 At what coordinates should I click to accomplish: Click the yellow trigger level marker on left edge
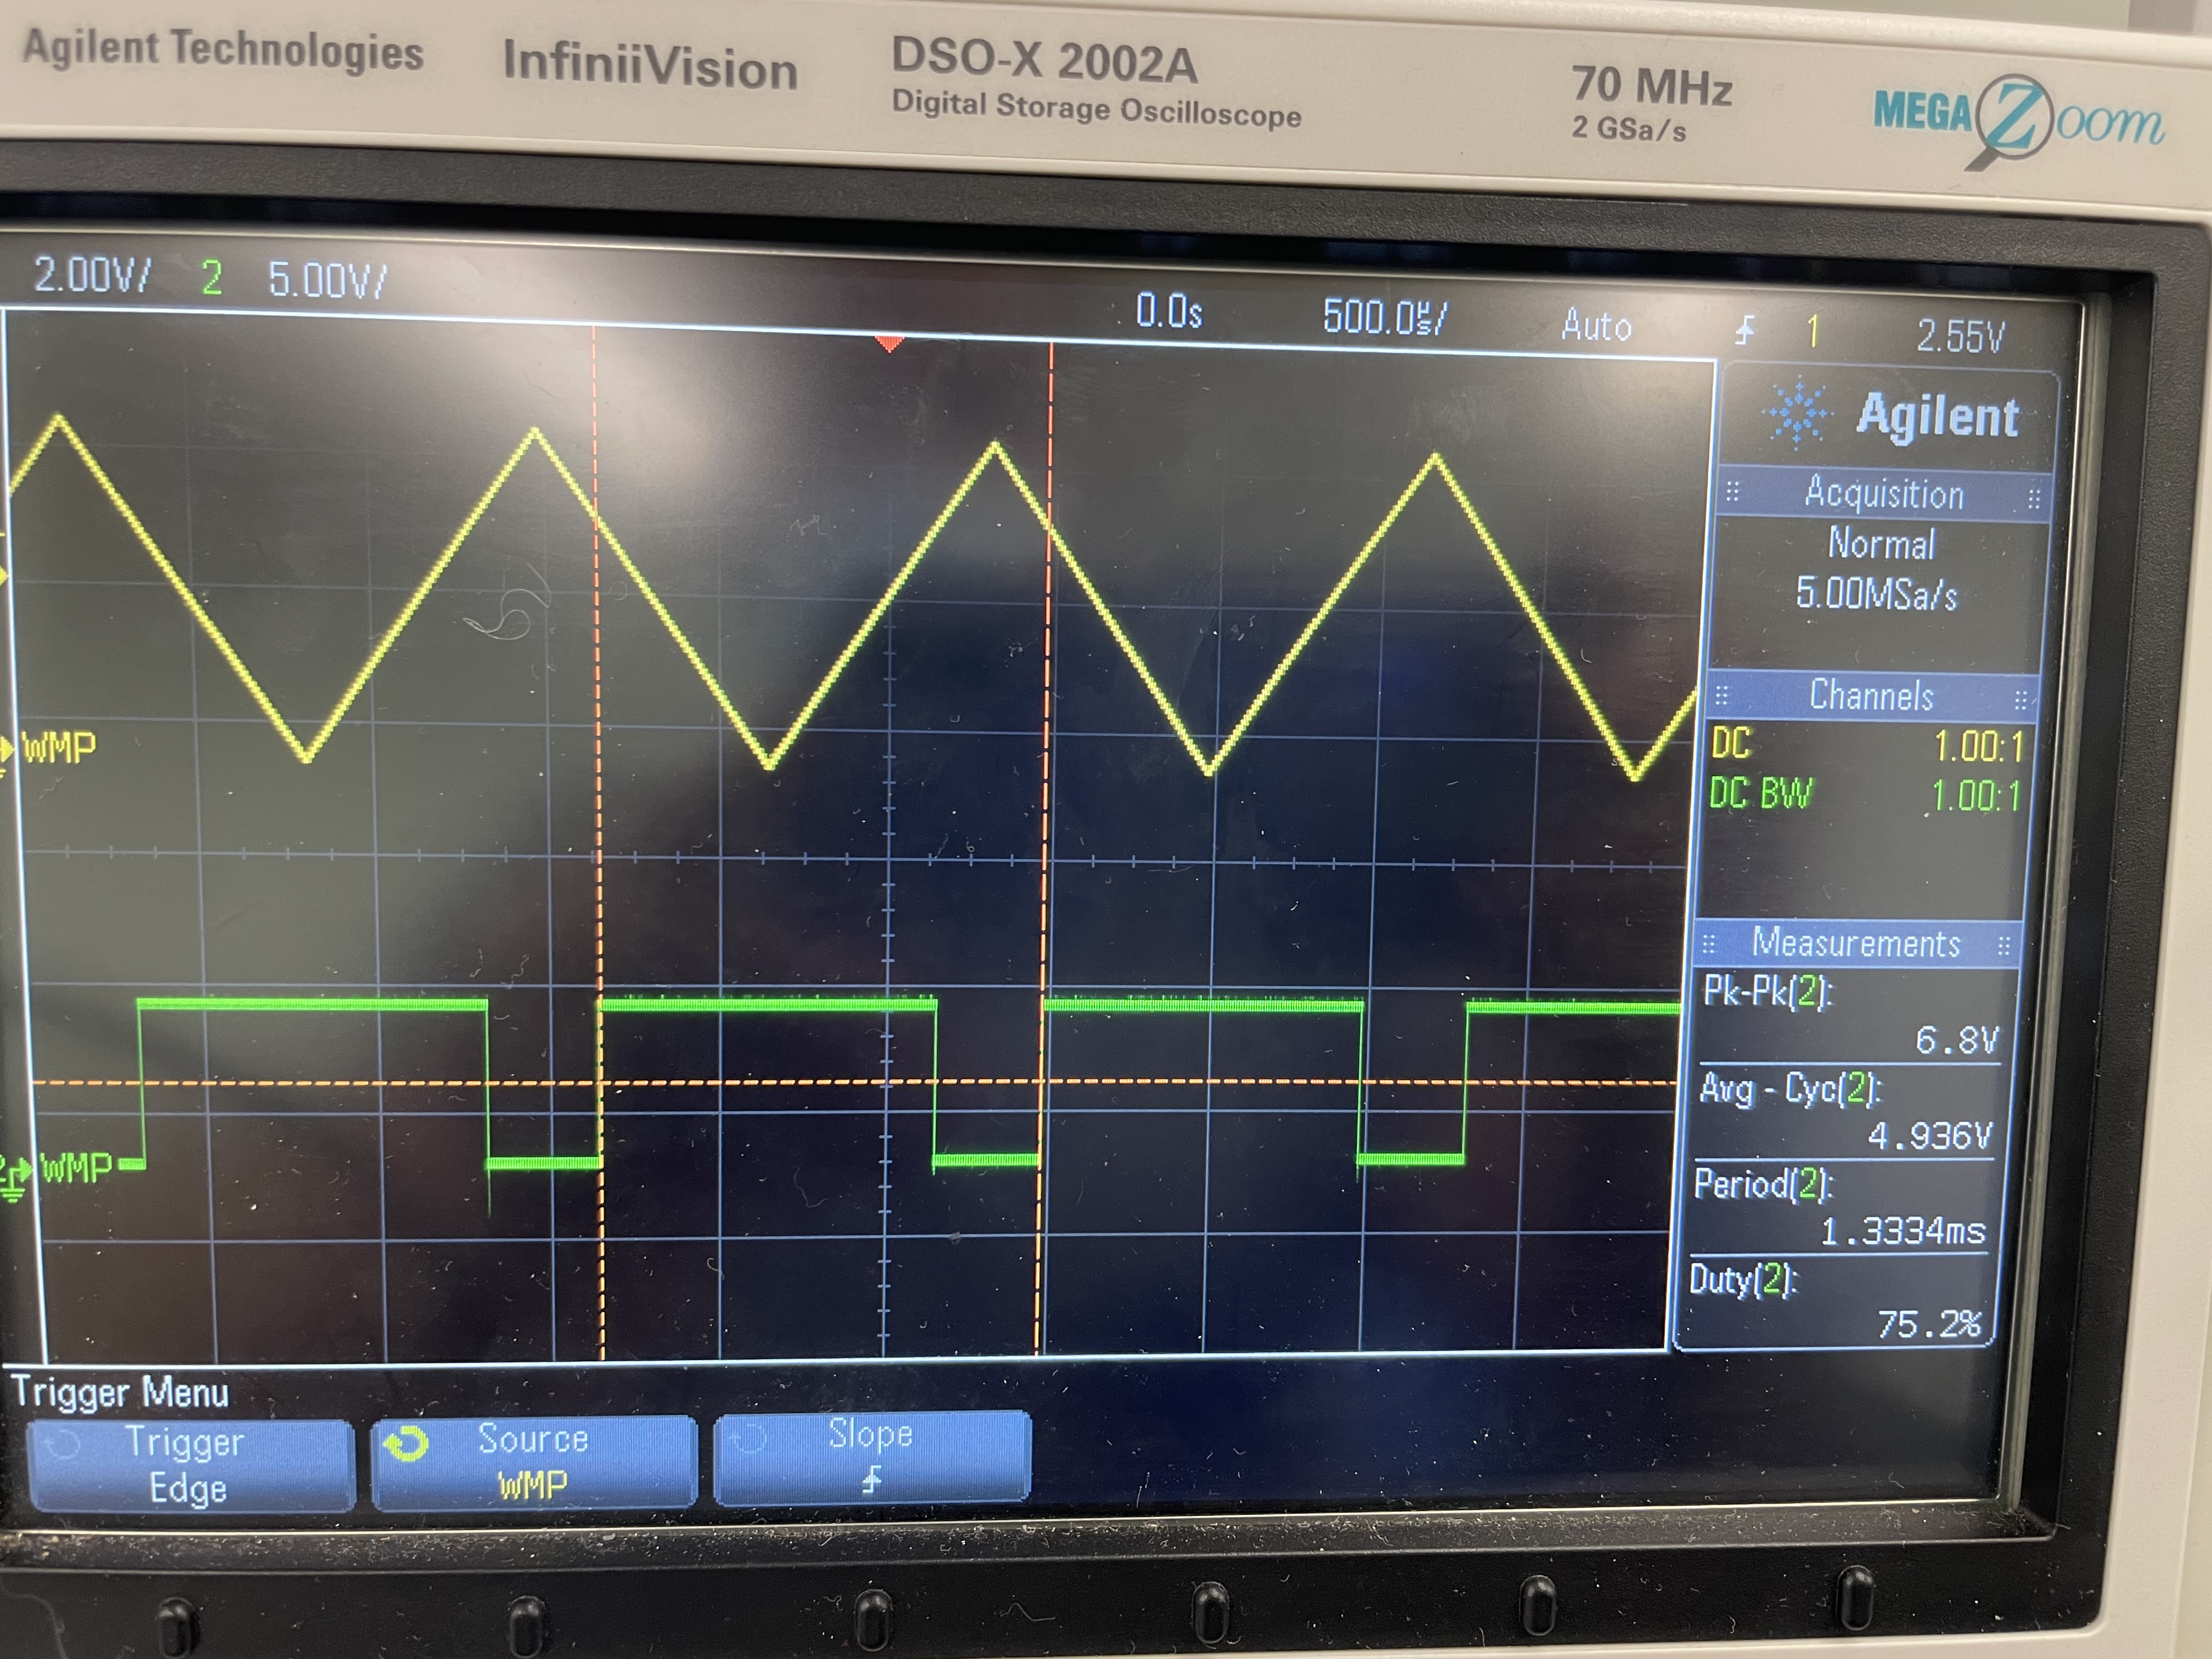tap(3, 576)
